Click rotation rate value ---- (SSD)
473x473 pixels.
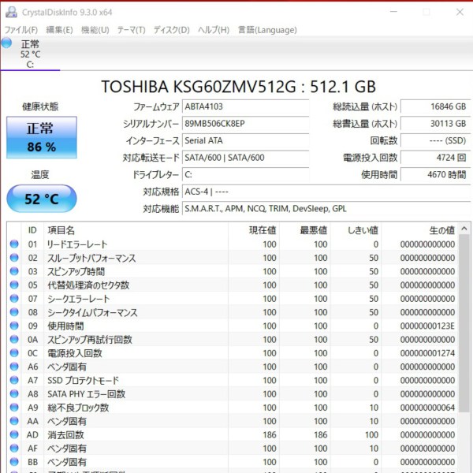pyautogui.click(x=435, y=140)
